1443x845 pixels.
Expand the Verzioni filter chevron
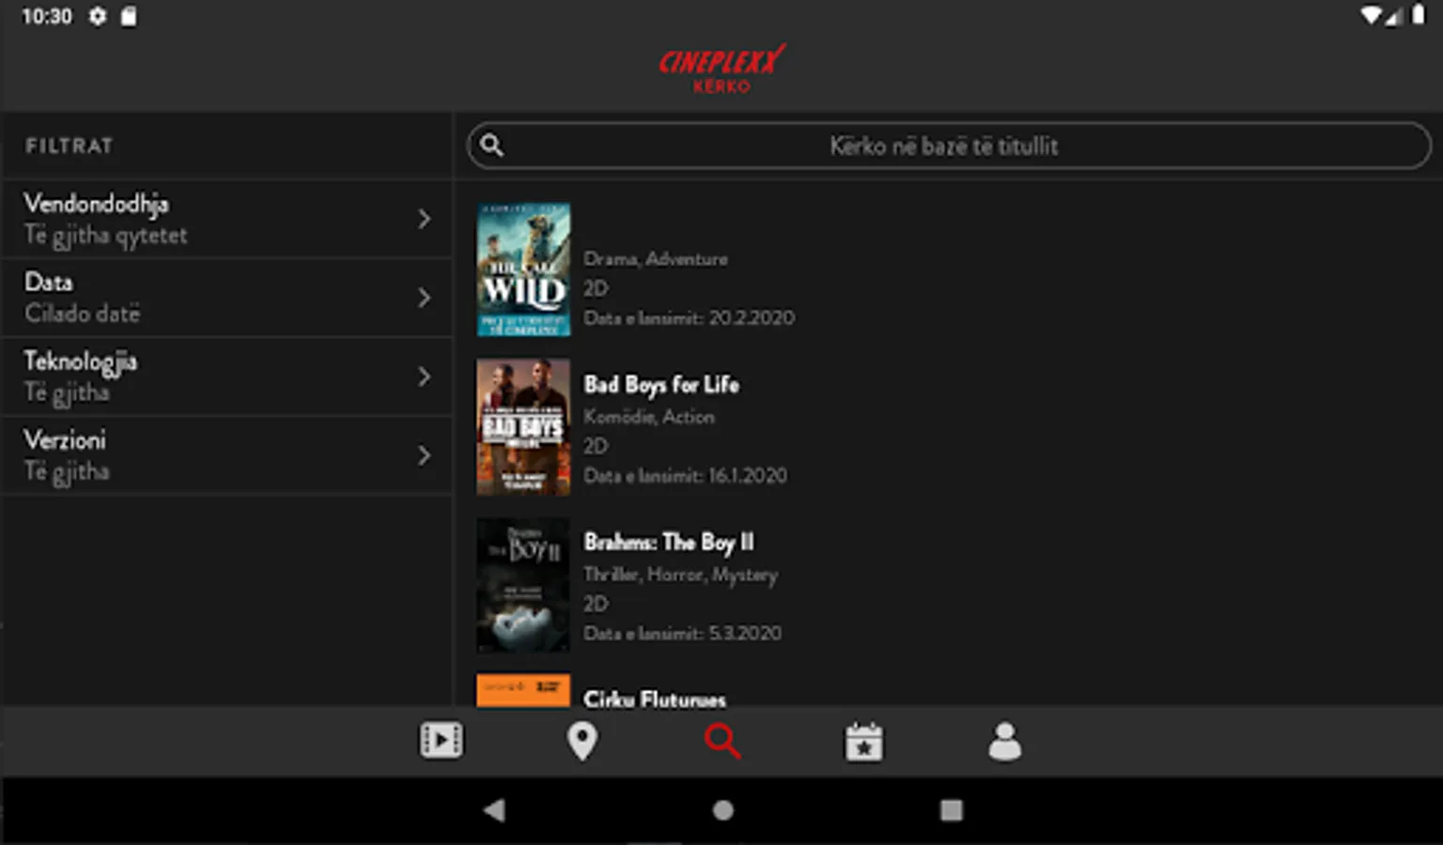[x=424, y=455]
